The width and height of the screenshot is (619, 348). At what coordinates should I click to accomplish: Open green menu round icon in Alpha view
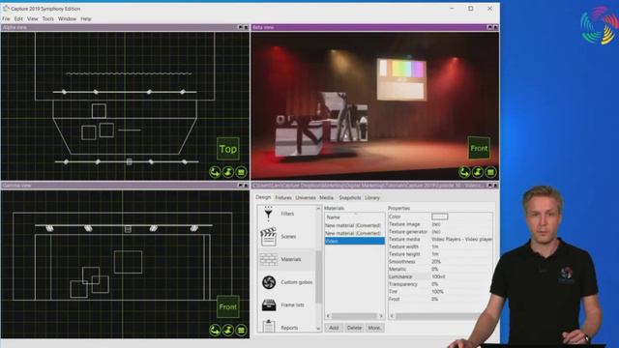(241, 172)
